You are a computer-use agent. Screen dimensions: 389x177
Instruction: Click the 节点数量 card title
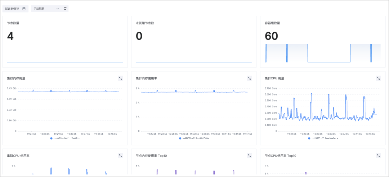pos(13,23)
